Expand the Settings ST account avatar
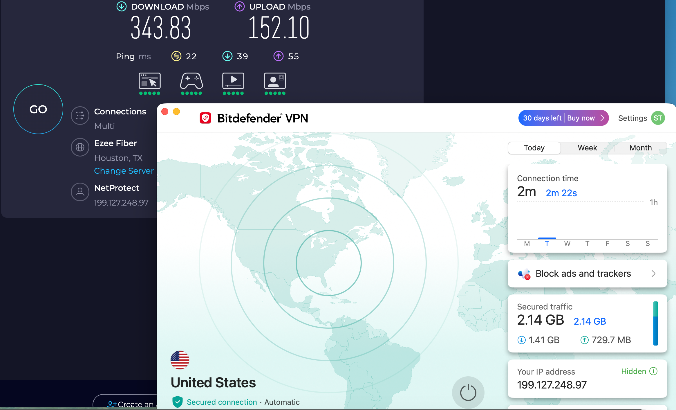This screenshot has height=410, width=676. pos(658,118)
